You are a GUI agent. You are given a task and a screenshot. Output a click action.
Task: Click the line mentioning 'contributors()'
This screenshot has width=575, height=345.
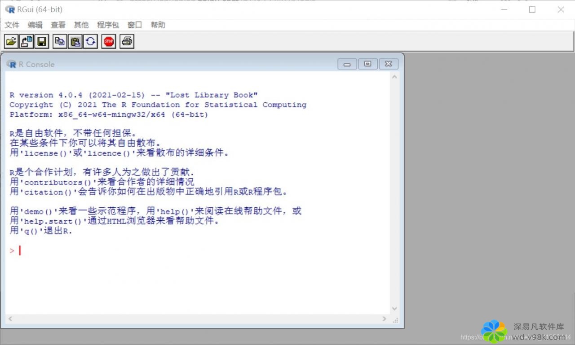[x=102, y=182]
